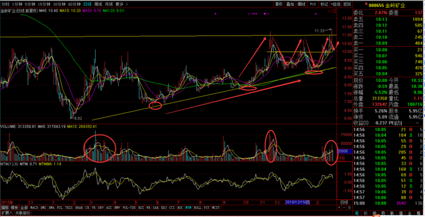Reset zoom with the 0 button
425x217 pixels.
[349, 208]
